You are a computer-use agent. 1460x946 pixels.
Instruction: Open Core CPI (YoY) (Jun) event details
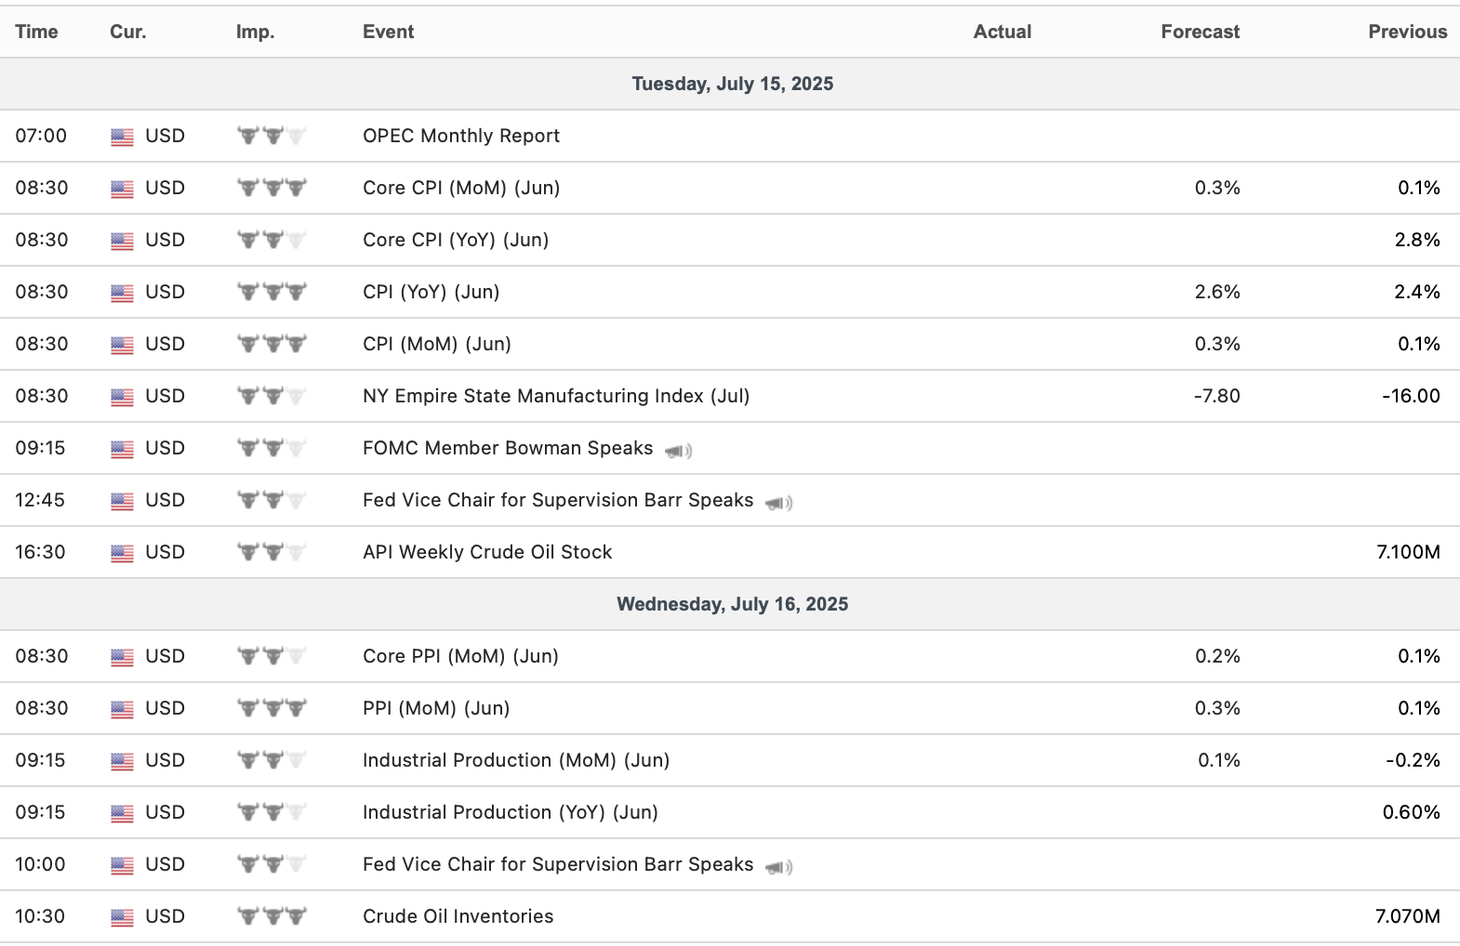click(x=456, y=240)
